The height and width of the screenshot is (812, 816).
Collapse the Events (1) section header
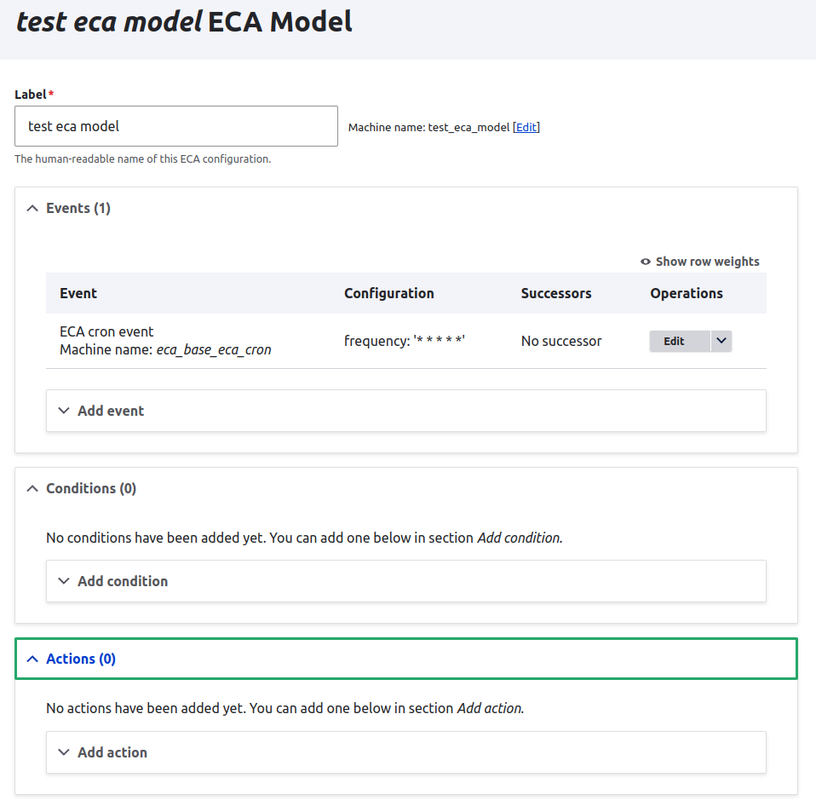pyautogui.click(x=78, y=208)
